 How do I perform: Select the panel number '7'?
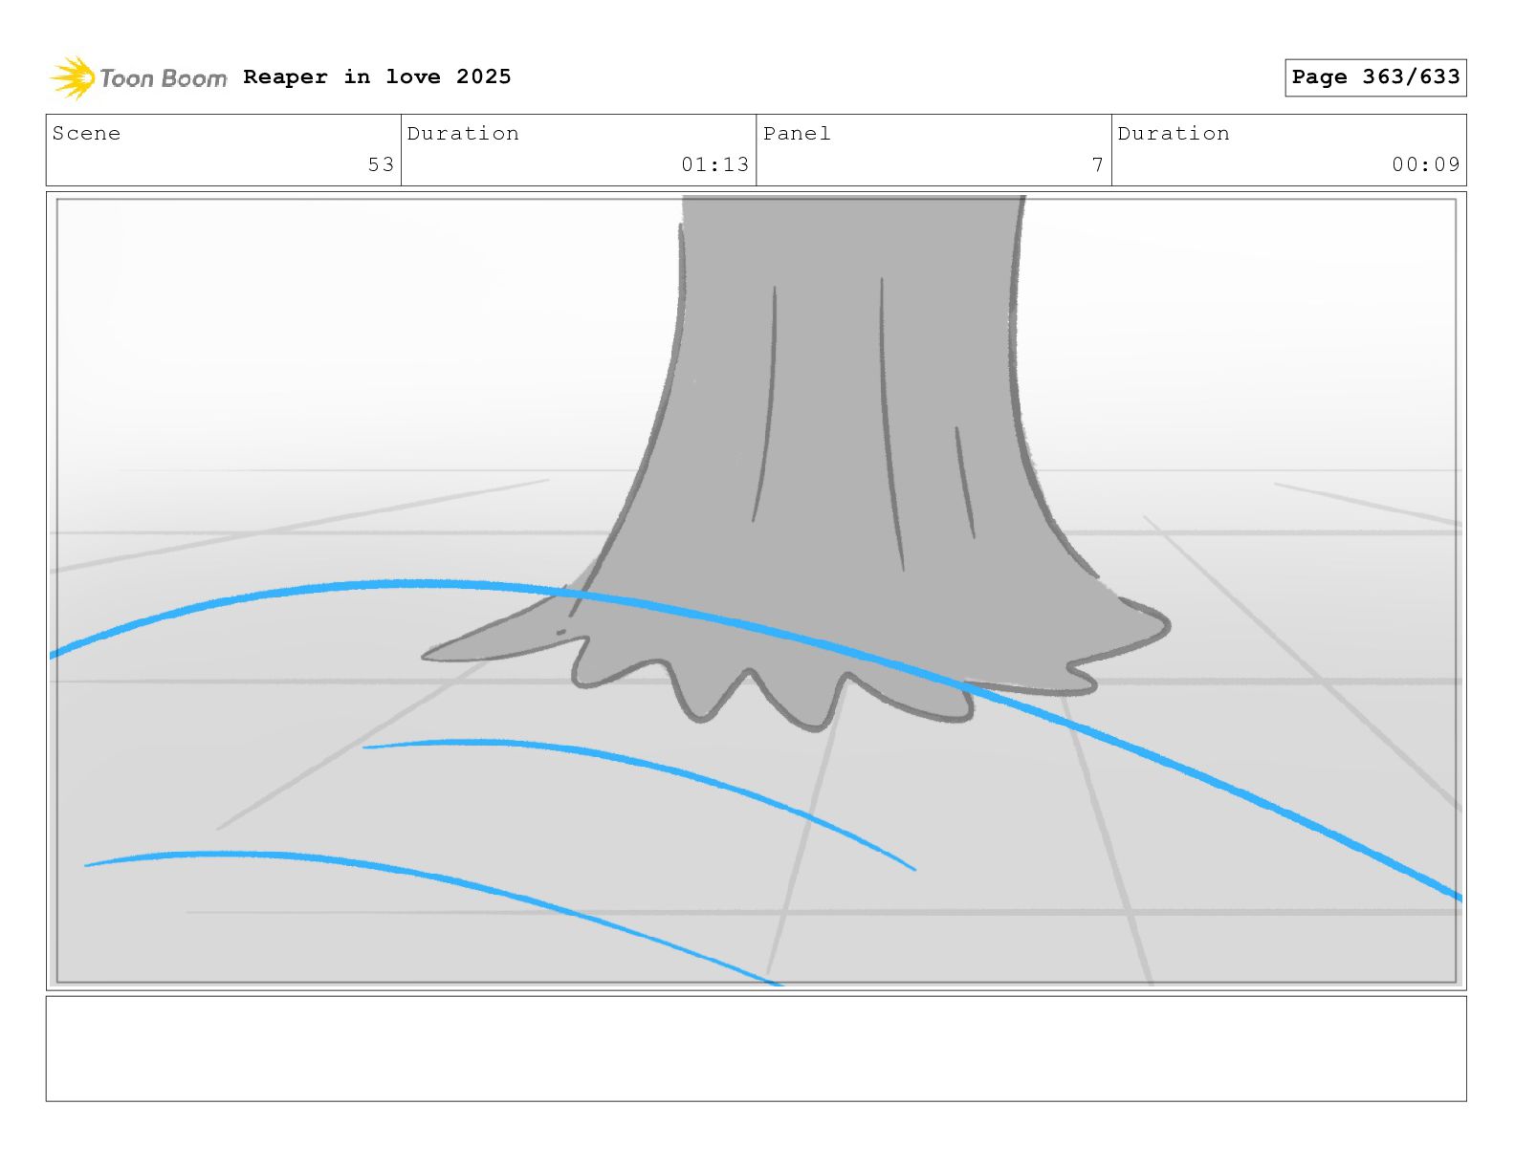[x=1098, y=164]
